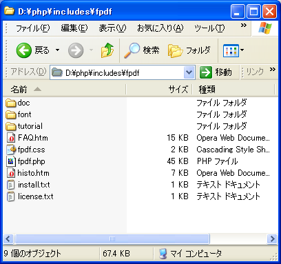The width and height of the screenshot is (281, 264).
Task: Select the histo.htm Opera file icon
Action: point(11,173)
